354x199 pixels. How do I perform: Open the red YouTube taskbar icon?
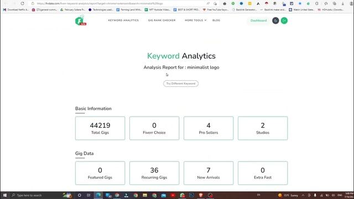coord(173,195)
